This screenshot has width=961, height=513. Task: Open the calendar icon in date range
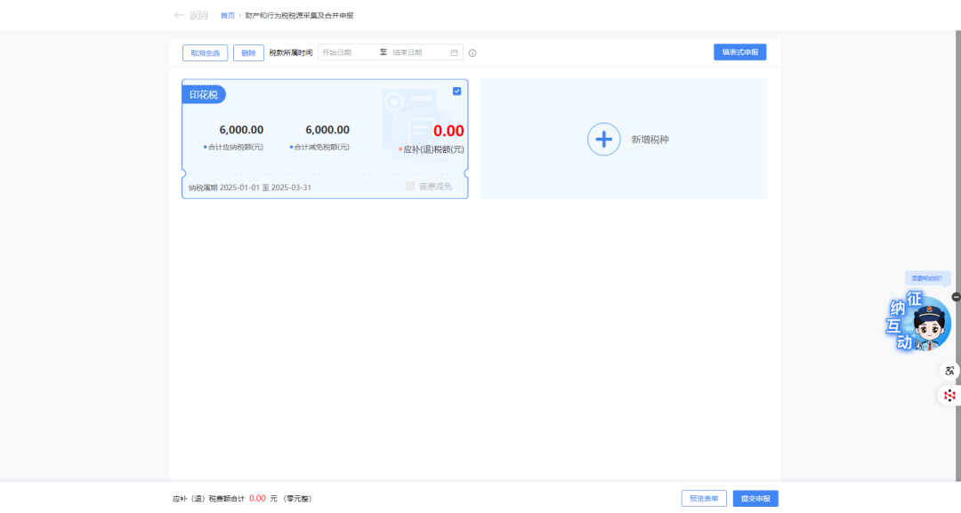pos(454,52)
